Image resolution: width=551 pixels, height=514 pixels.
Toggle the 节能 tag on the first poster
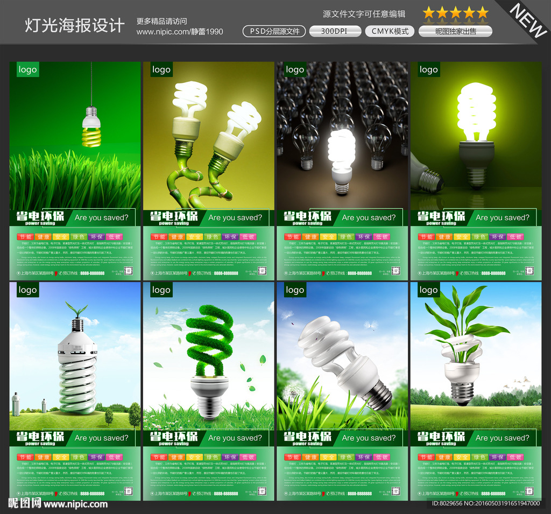26,236
